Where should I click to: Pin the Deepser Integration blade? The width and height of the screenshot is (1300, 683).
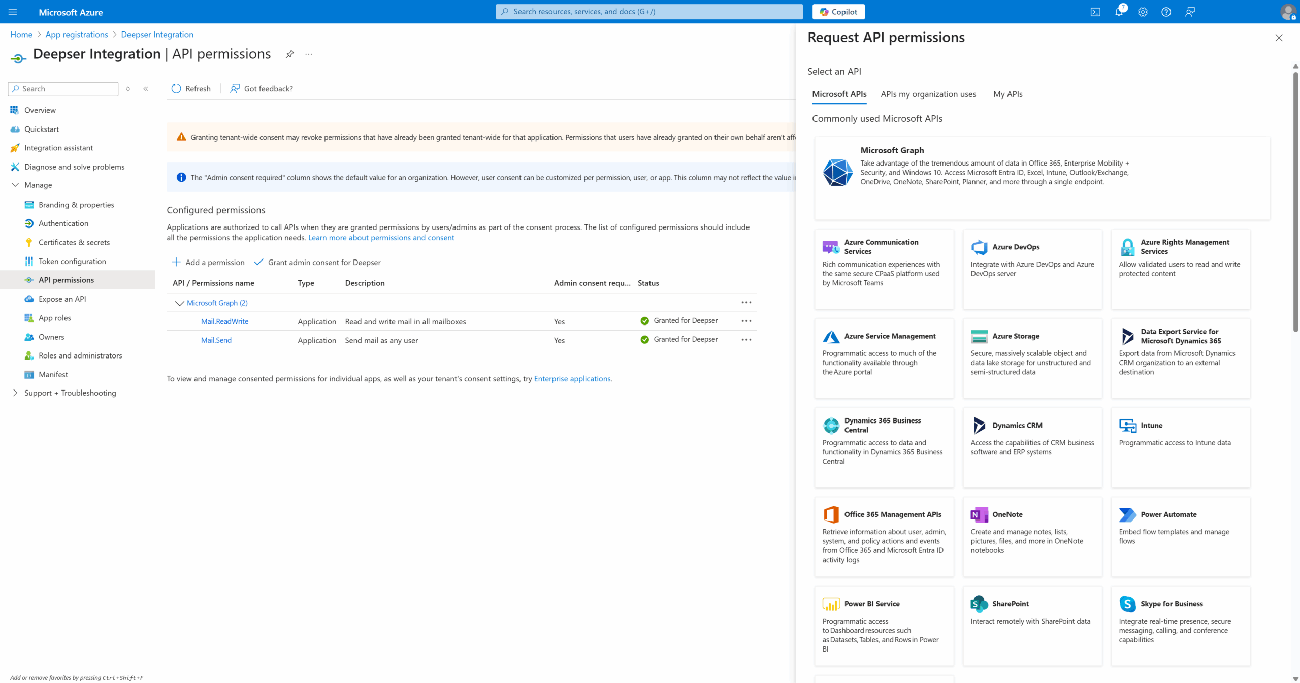pyautogui.click(x=289, y=54)
